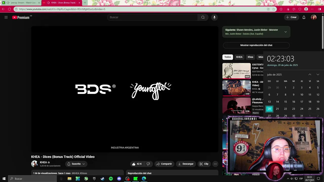This screenshot has height=182, width=324.
Task: Open File Explorer from the taskbar
Action: coord(69,179)
